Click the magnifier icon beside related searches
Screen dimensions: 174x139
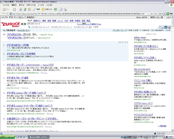pyautogui.click(x=29, y=27)
